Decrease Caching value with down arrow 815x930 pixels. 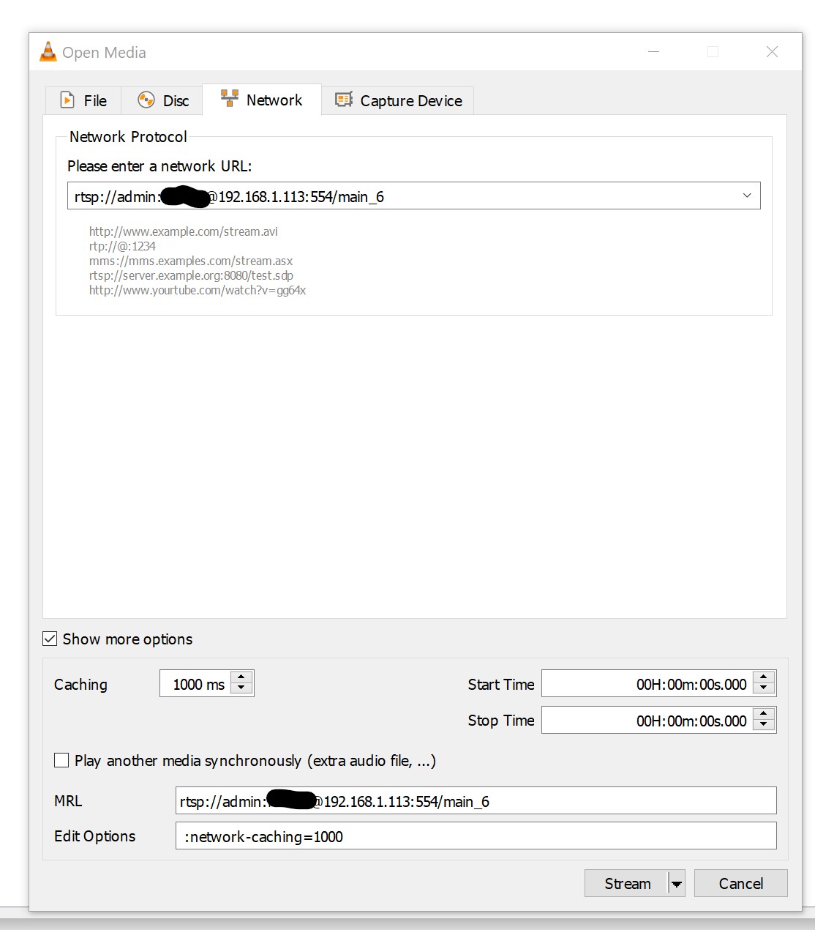coord(241,689)
